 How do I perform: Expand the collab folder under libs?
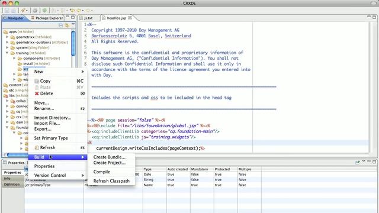7,101
